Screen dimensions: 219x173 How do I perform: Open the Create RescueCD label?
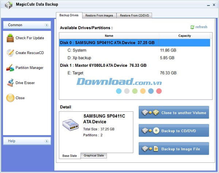point(30,53)
